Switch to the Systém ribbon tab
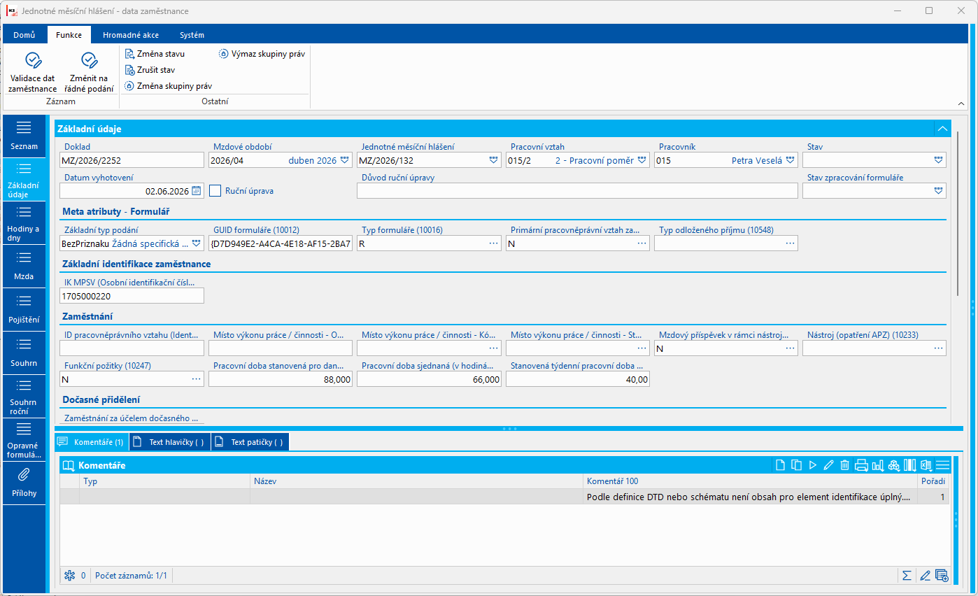 pyautogui.click(x=192, y=34)
